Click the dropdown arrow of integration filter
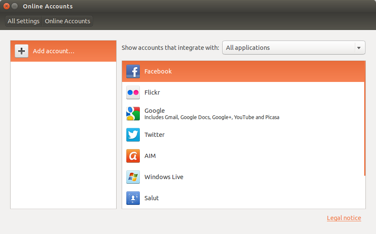Image resolution: width=376 pixels, height=234 pixels. pyautogui.click(x=359, y=48)
